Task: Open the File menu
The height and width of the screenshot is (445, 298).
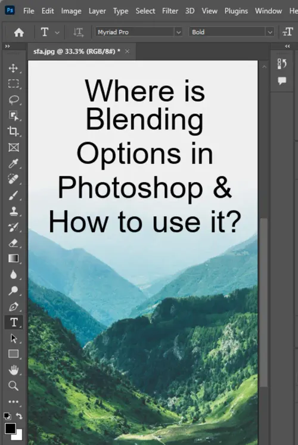Action: [29, 11]
